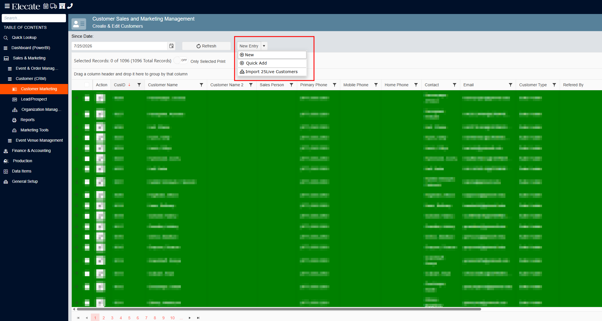Open Lead/Prospect in sidebar
Image resolution: width=602 pixels, height=321 pixels.
(34, 99)
